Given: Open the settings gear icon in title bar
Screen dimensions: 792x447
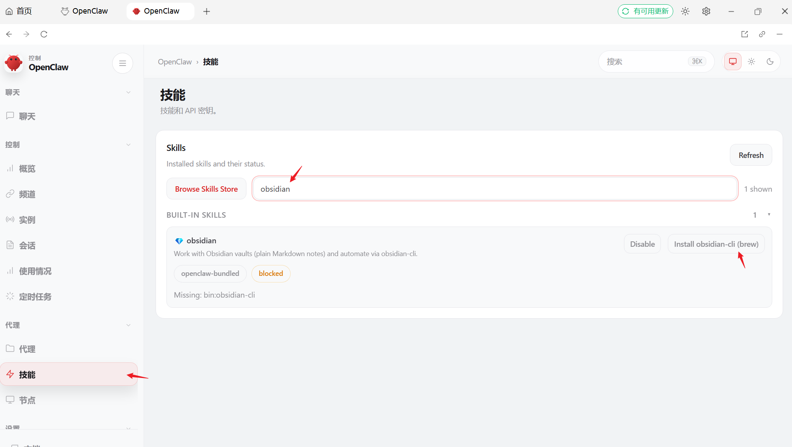Looking at the screenshot, I should (x=706, y=11).
